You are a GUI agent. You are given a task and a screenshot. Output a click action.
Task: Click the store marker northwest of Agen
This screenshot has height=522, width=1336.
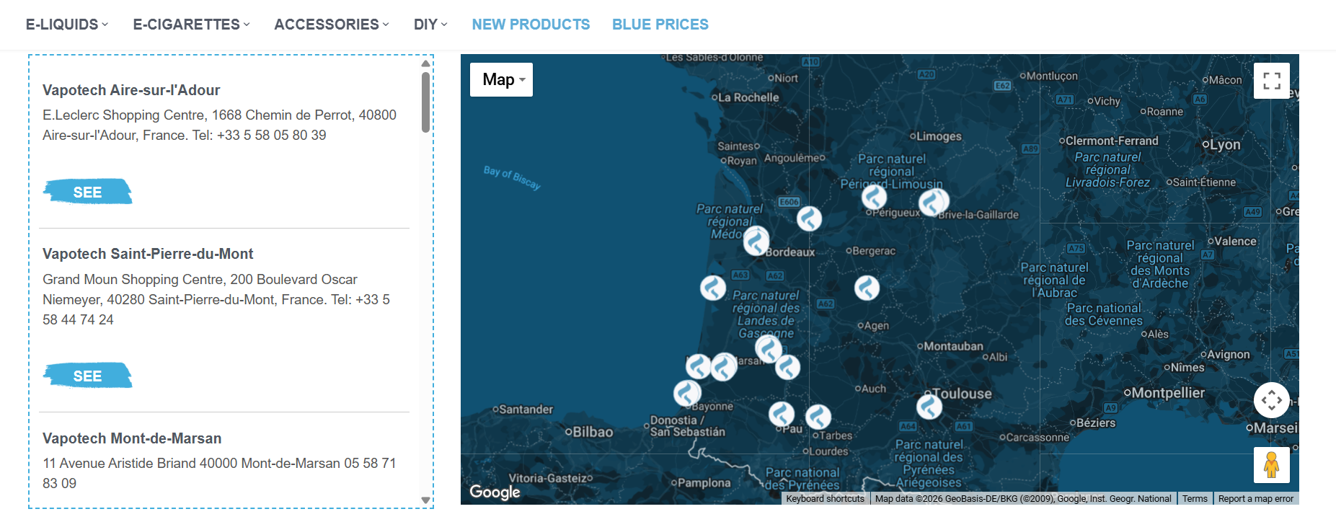867,288
